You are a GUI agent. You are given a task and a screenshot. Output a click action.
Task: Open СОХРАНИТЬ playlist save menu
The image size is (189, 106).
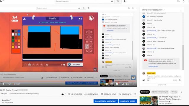[x=125, y=94]
